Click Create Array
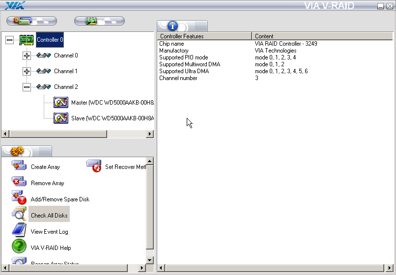The height and width of the screenshot is (275, 396). [x=45, y=167]
